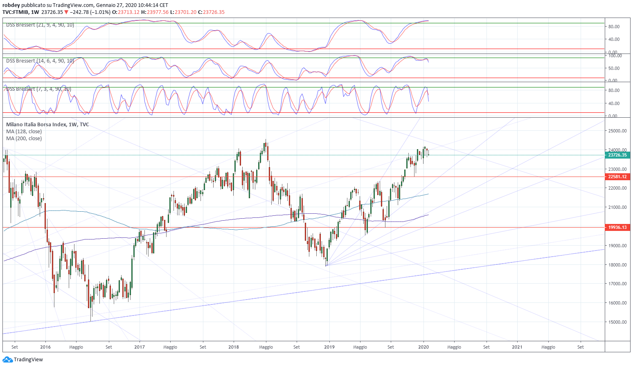Select the DSS Bressert (7, 3, 4, 90, 10) label
This screenshot has height=367, width=633.
tap(38, 89)
